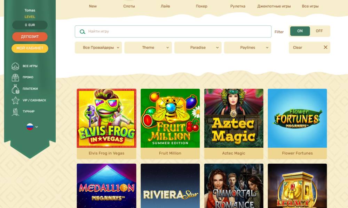Open the Турнир sidebar icon
The image size is (348, 208).
click(15, 112)
